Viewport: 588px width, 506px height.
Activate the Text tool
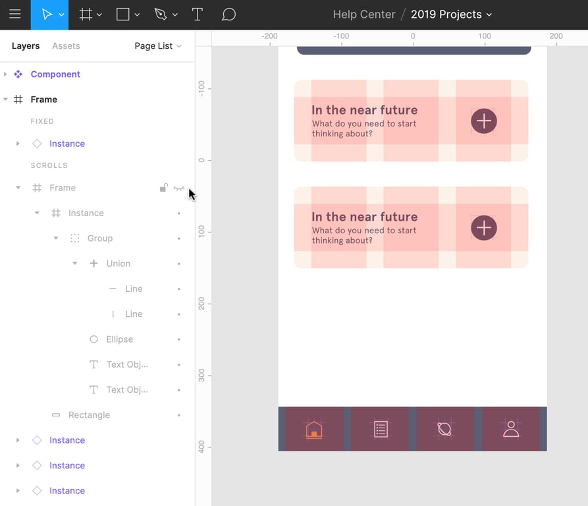[x=197, y=14]
